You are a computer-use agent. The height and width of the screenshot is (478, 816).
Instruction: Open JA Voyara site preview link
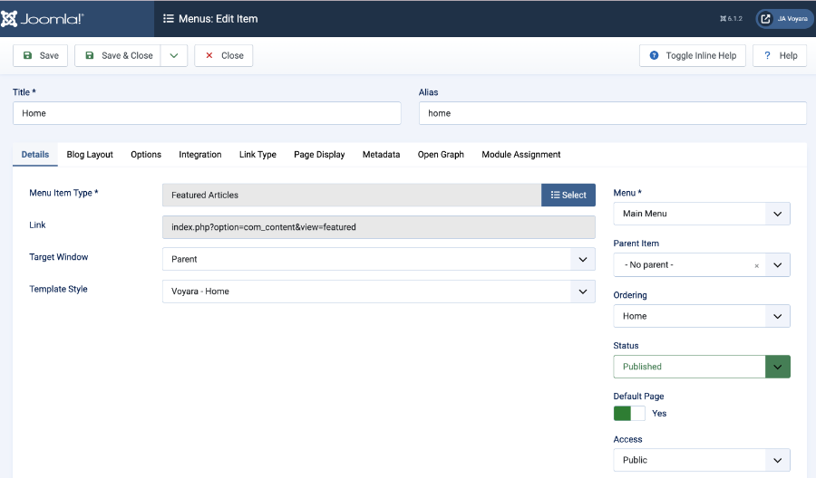(785, 19)
